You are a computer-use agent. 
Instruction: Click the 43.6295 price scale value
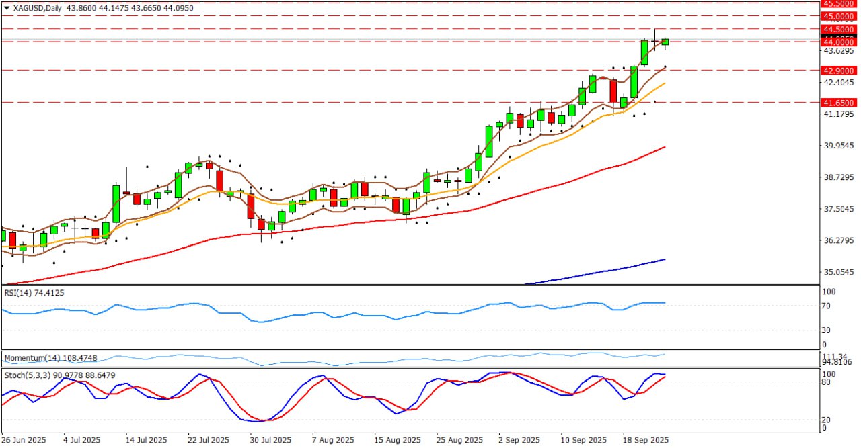(x=838, y=51)
